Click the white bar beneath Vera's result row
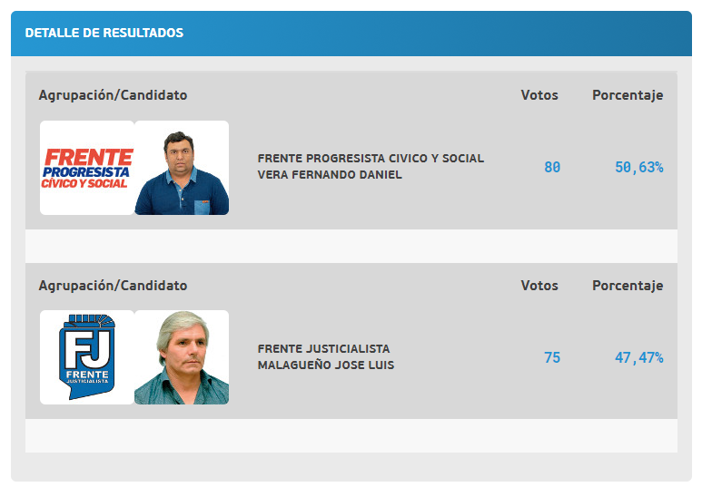712x487 pixels. point(351,245)
